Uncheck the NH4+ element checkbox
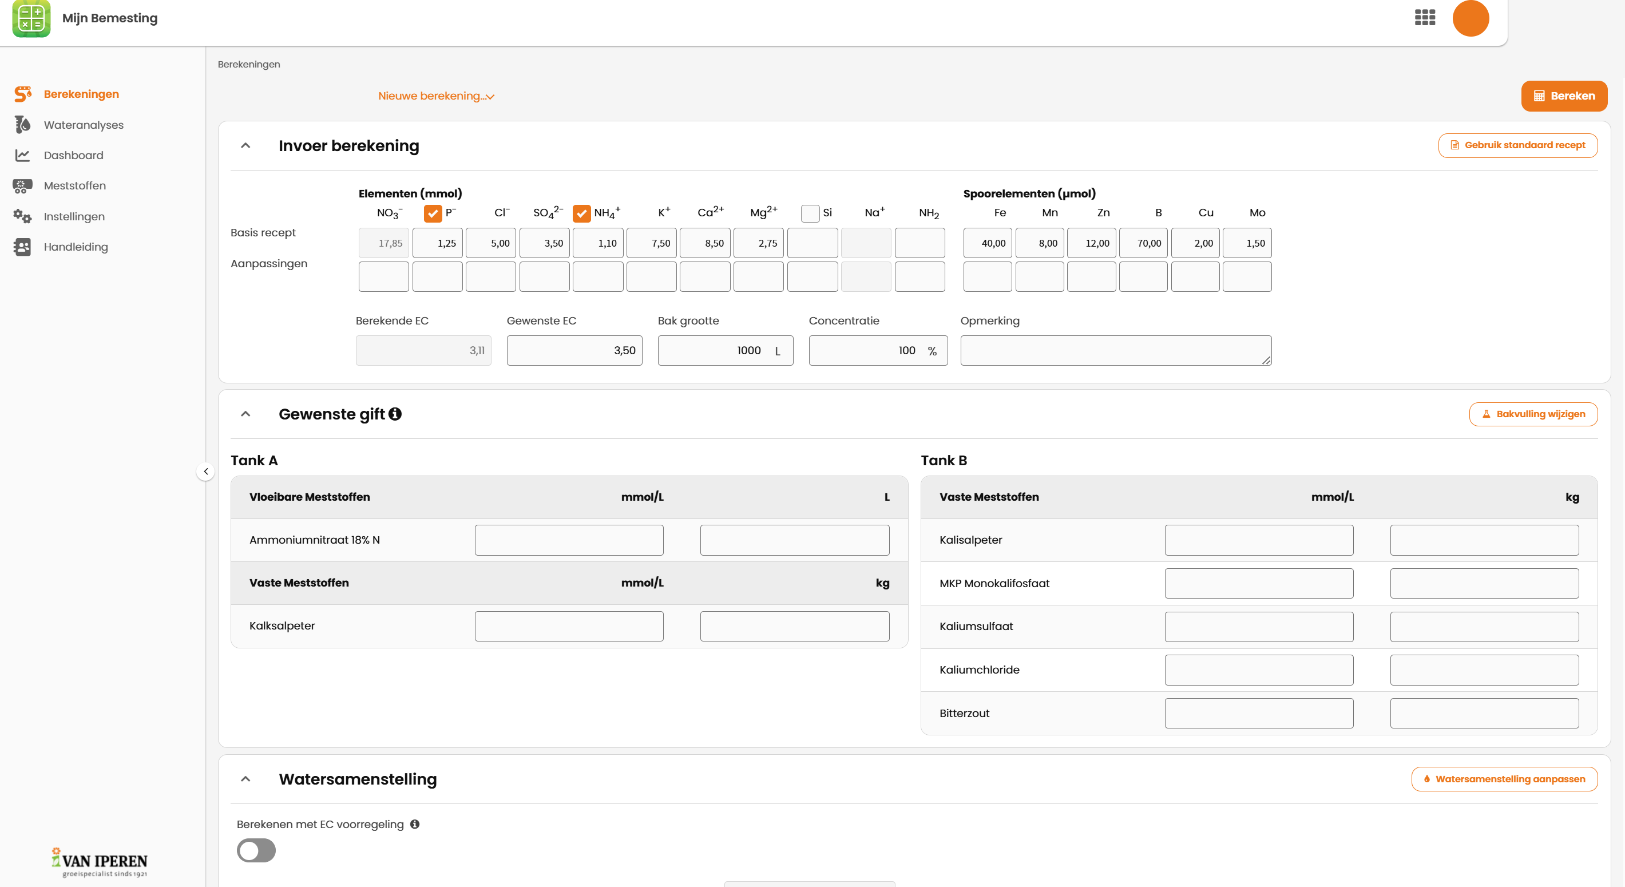The width and height of the screenshot is (1625, 887). click(581, 213)
